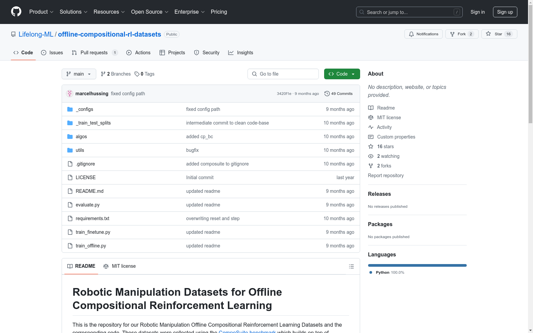The width and height of the screenshot is (533, 333).
Task: Open README.md file
Action: pyautogui.click(x=90, y=191)
